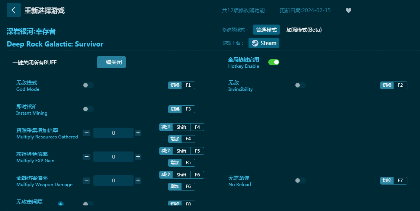
Task: Select 普通模式 mode tab
Action: (266, 30)
